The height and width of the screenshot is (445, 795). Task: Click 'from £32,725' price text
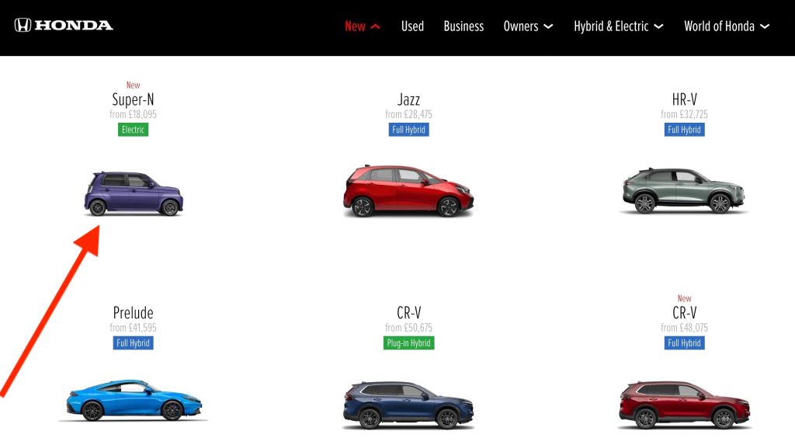point(684,115)
